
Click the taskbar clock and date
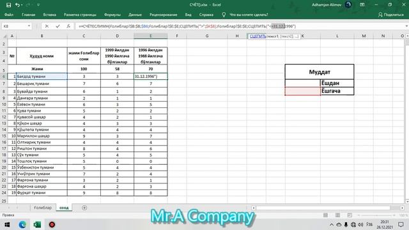click(x=385, y=224)
